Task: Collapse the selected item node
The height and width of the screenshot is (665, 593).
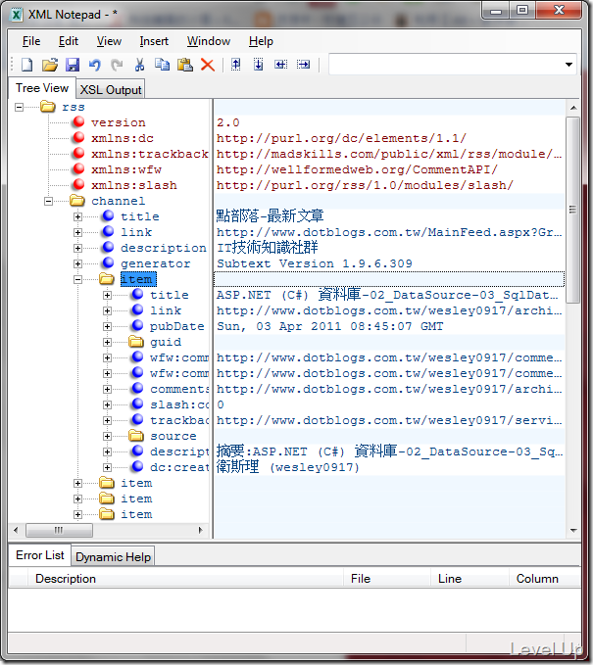Action: (x=77, y=279)
